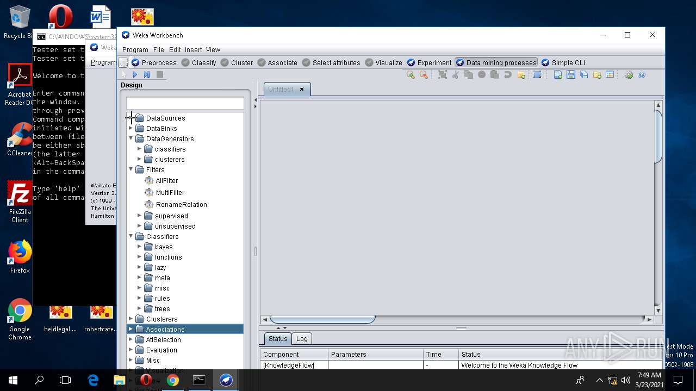Image resolution: width=696 pixels, height=391 pixels.
Task: Collapse the DataGenerators tree node
Action: tap(130, 139)
